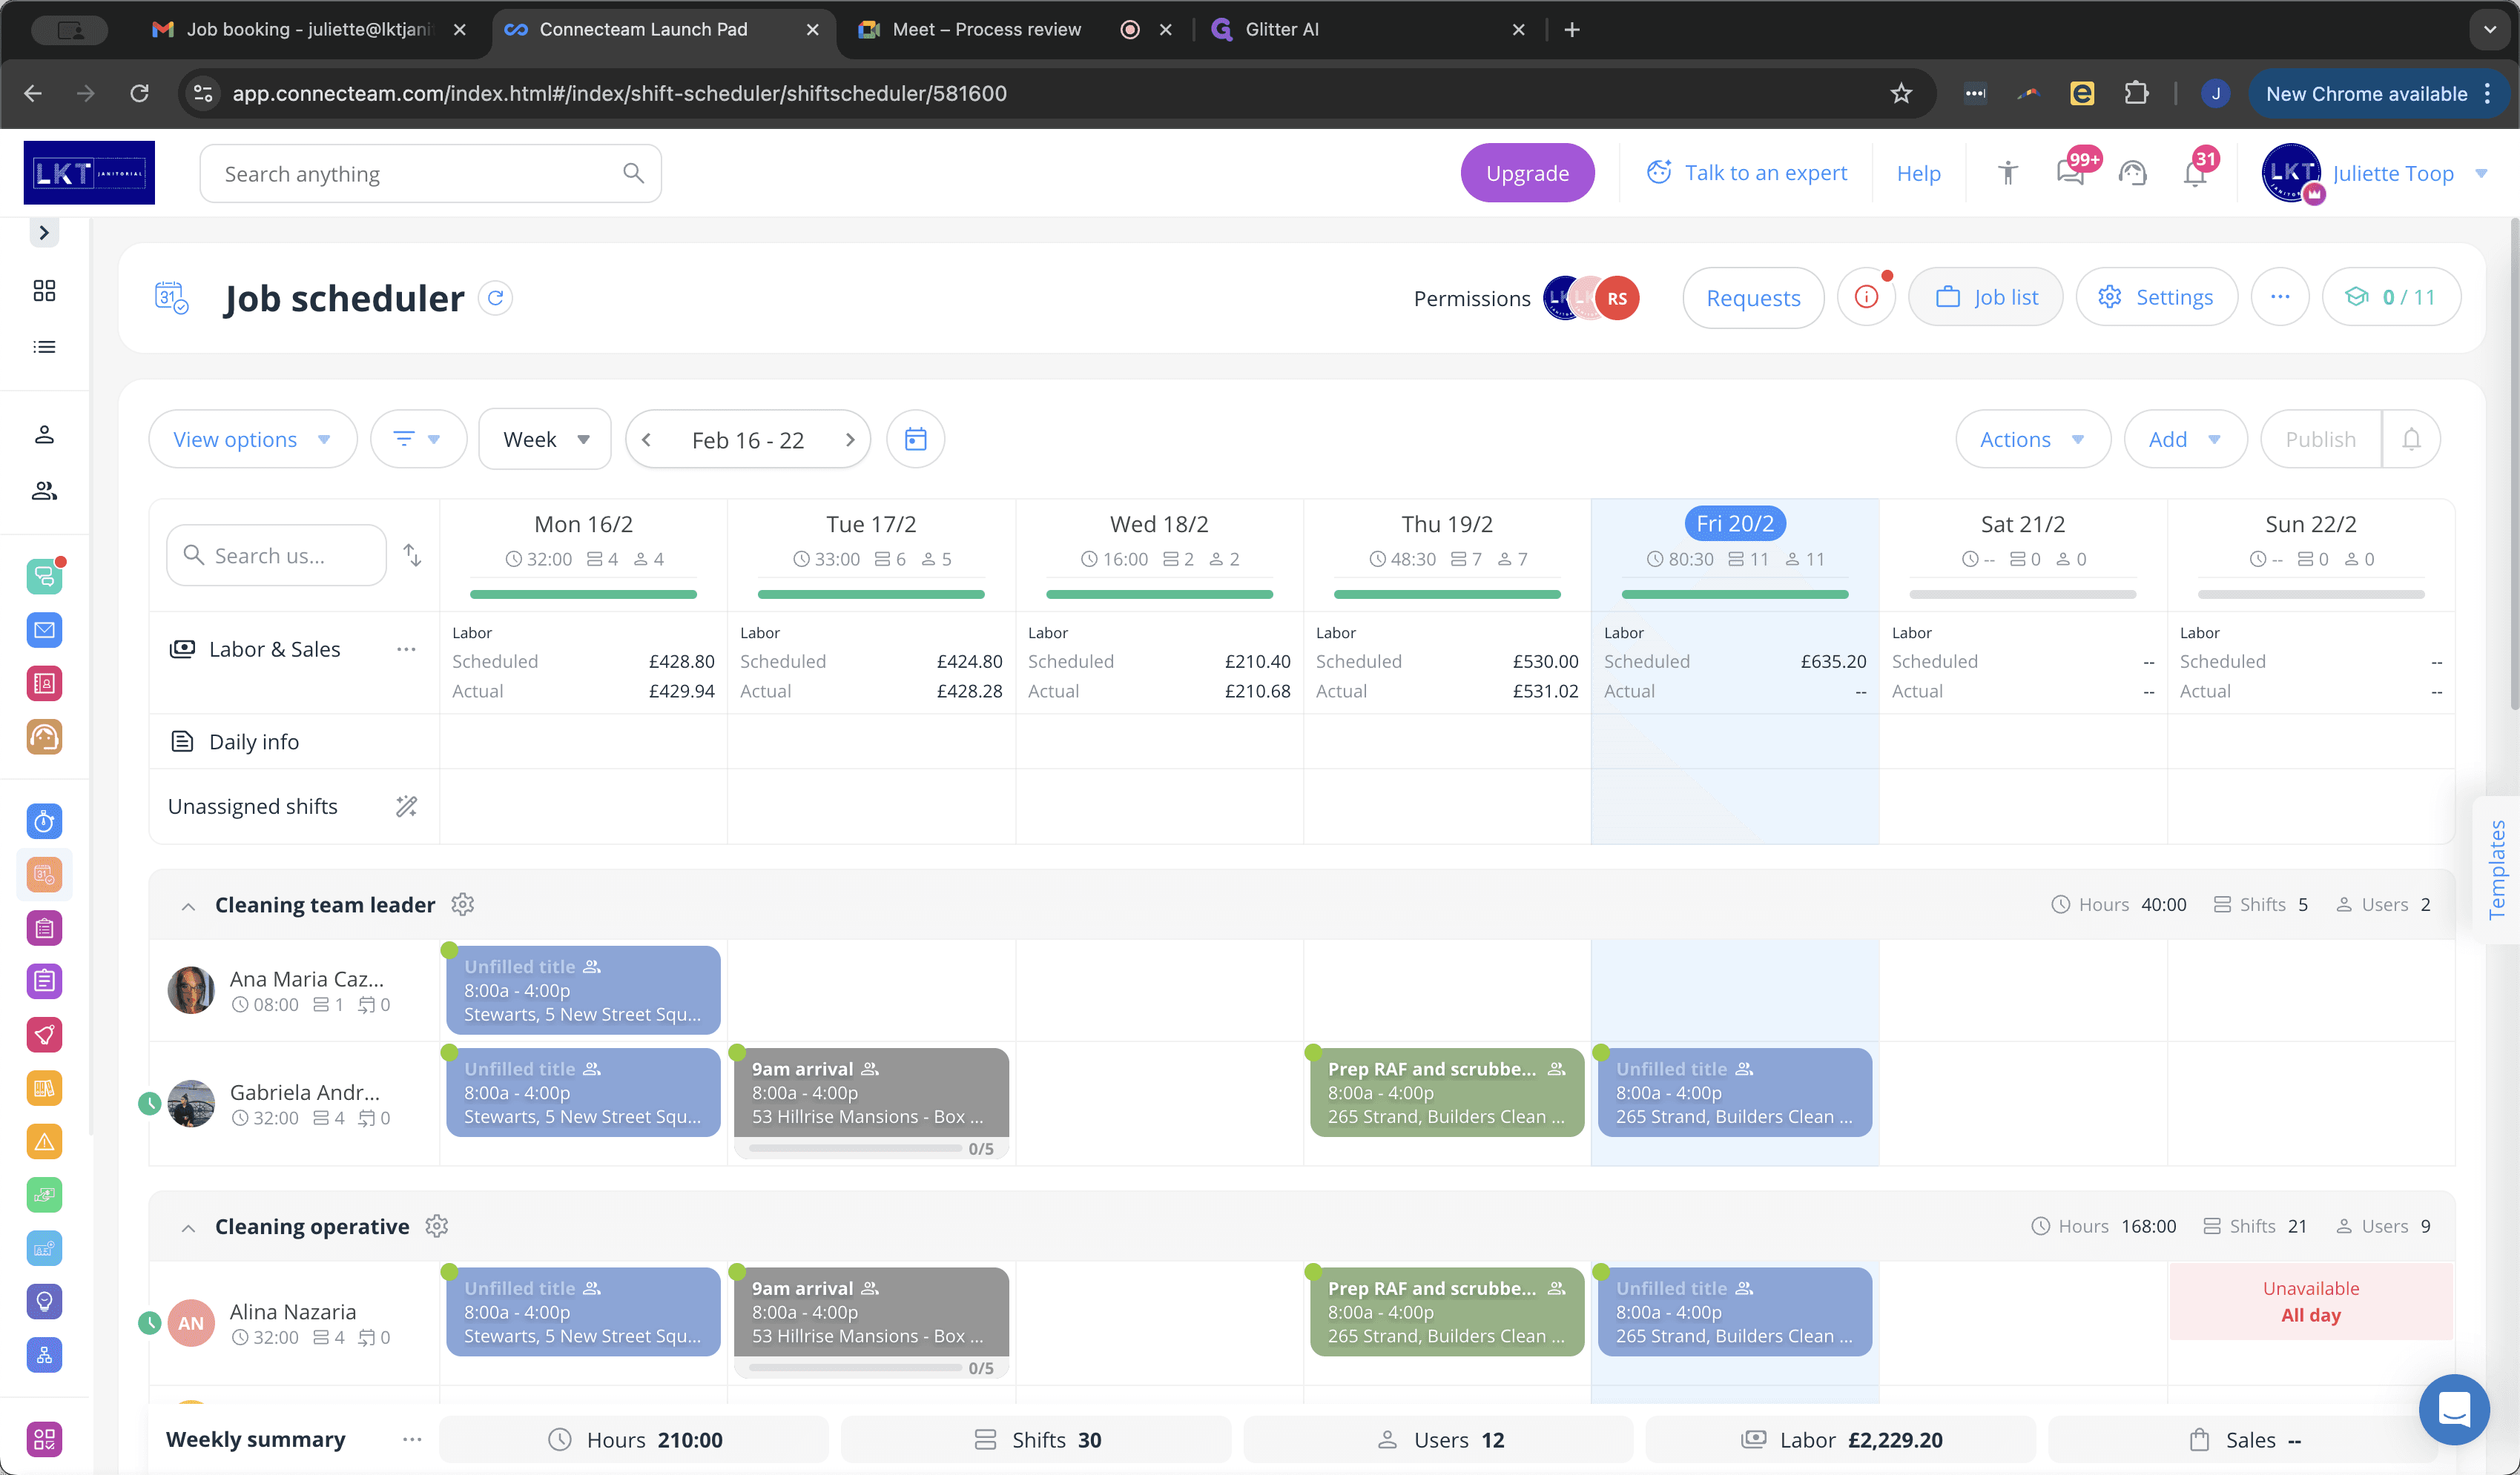This screenshot has height=1475, width=2520.
Task: Open the floating chat bubble widget
Action: [x=2454, y=1409]
